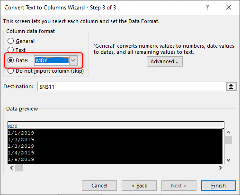This screenshot has height=195, width=240.
Task: Click the data preview scroll up arrow
Action: [x=228, y=132]
